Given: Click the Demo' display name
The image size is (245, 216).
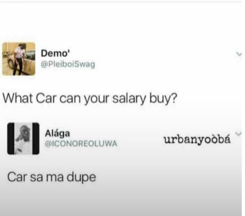Looking at the screenshot, I should (x=56, y=53).
